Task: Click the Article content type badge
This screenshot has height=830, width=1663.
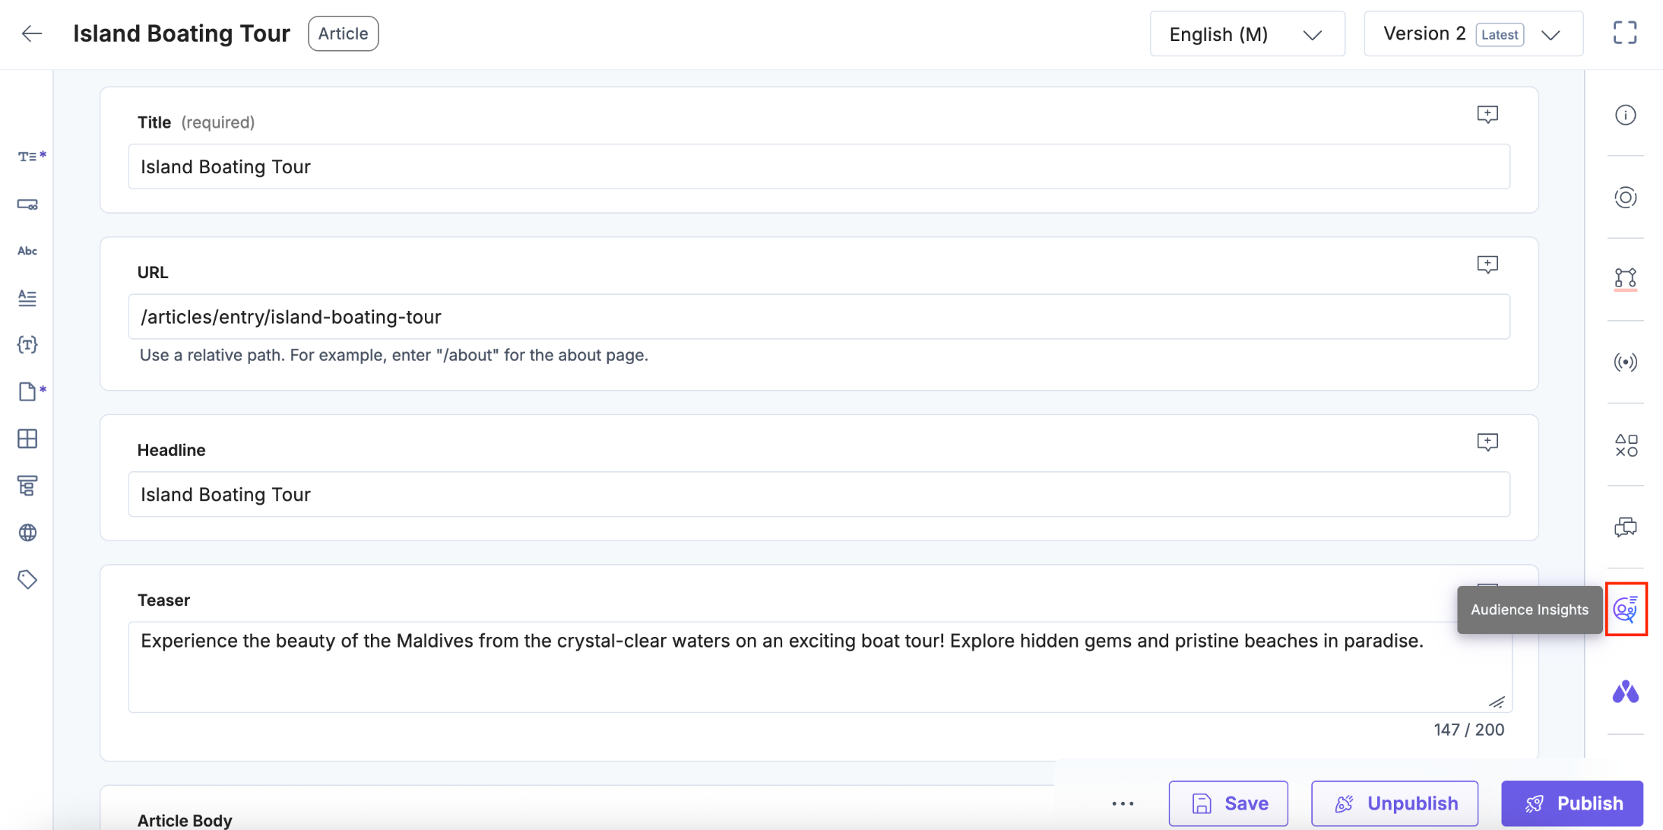Action: [344, 33]
